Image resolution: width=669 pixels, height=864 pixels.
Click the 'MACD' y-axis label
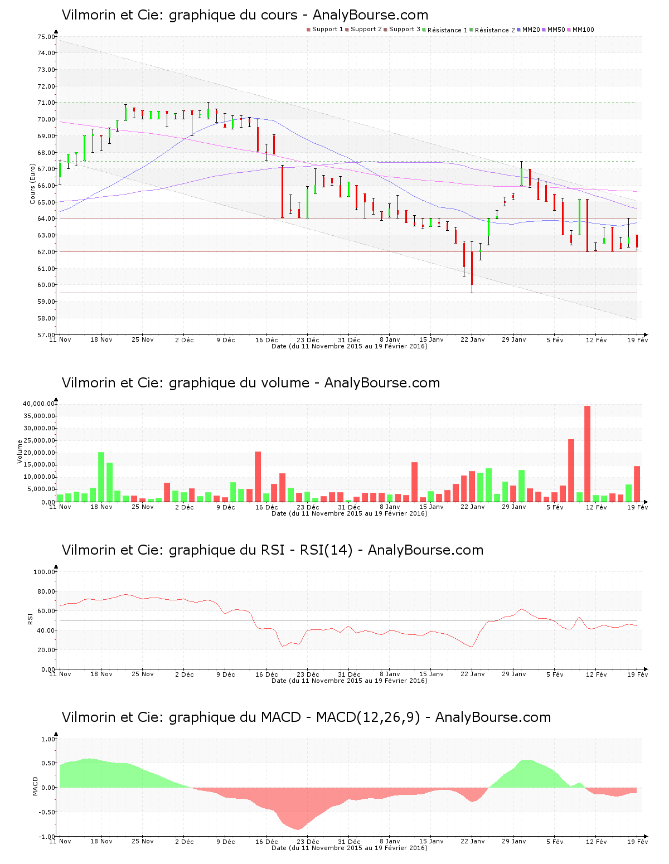click(36, 786)
